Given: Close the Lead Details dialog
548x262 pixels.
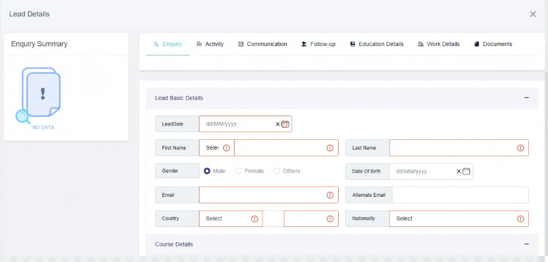Looking at the screenshot, I should (x=533, y=14).
